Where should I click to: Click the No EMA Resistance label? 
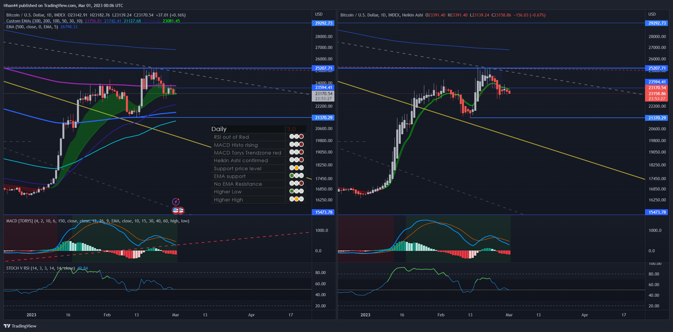tap(238, 184)
